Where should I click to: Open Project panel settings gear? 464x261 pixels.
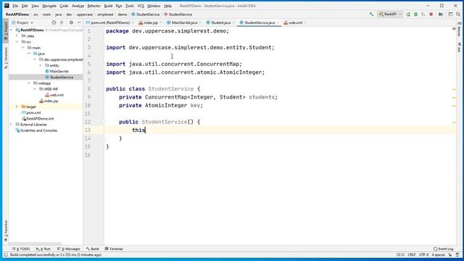click(x=71, y=22)
